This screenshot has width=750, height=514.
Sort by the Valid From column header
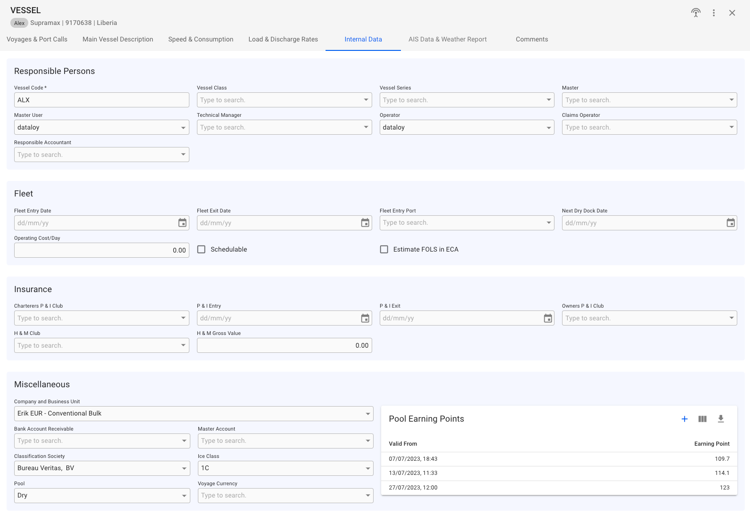coord(403,444)
